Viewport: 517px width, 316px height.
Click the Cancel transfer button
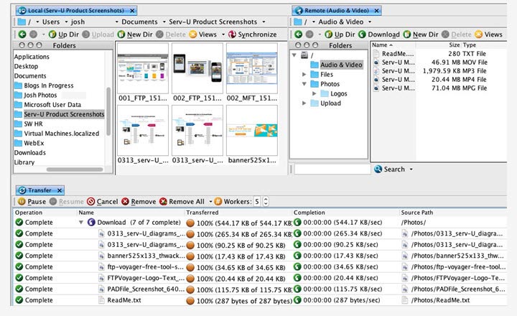[x=103, y=202]
